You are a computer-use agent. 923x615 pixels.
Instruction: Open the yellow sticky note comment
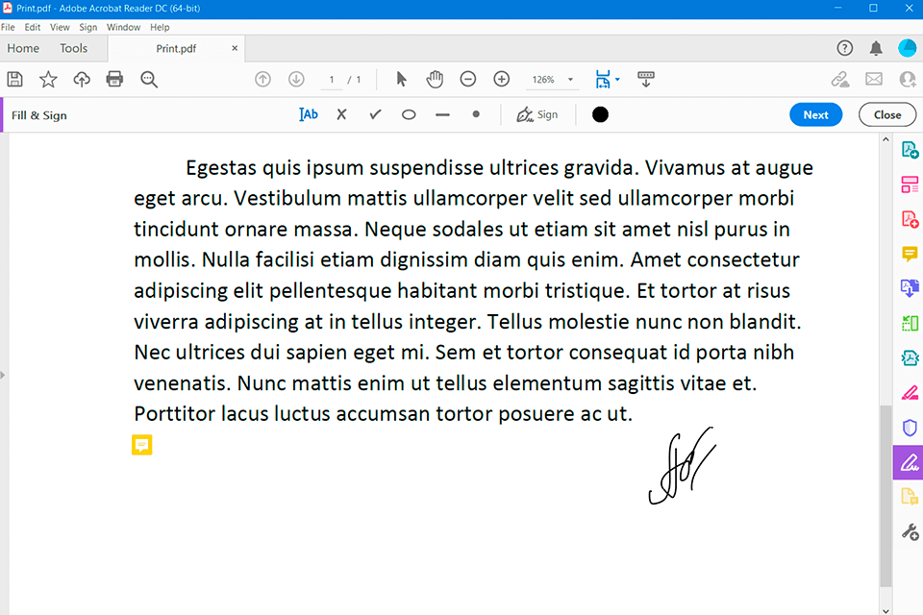[142, 445]
